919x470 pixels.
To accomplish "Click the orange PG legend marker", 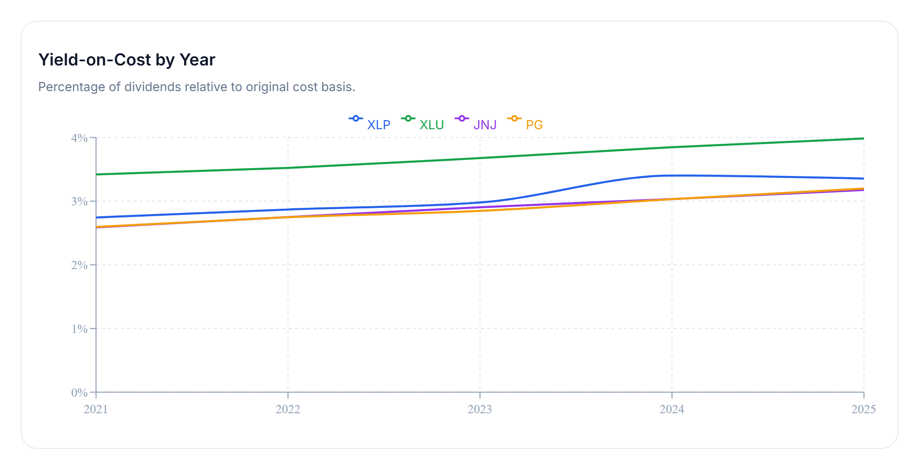I will [514, 119].
